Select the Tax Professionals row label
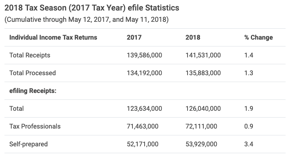Screen dimensions: 288x154 (x=35, y=127)
